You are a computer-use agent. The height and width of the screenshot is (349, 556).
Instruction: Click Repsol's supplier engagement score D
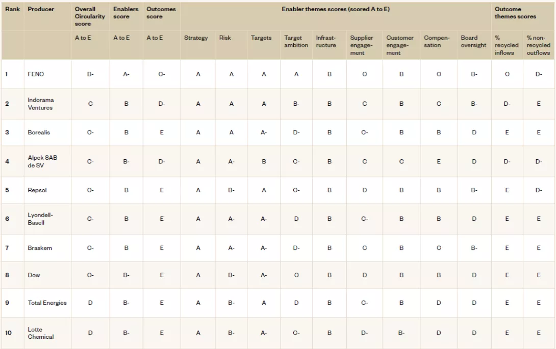click(365, 190)
